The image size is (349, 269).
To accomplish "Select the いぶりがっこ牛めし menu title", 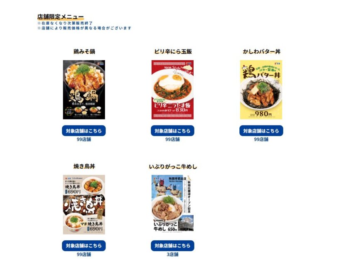I will (x=173, y=166).
